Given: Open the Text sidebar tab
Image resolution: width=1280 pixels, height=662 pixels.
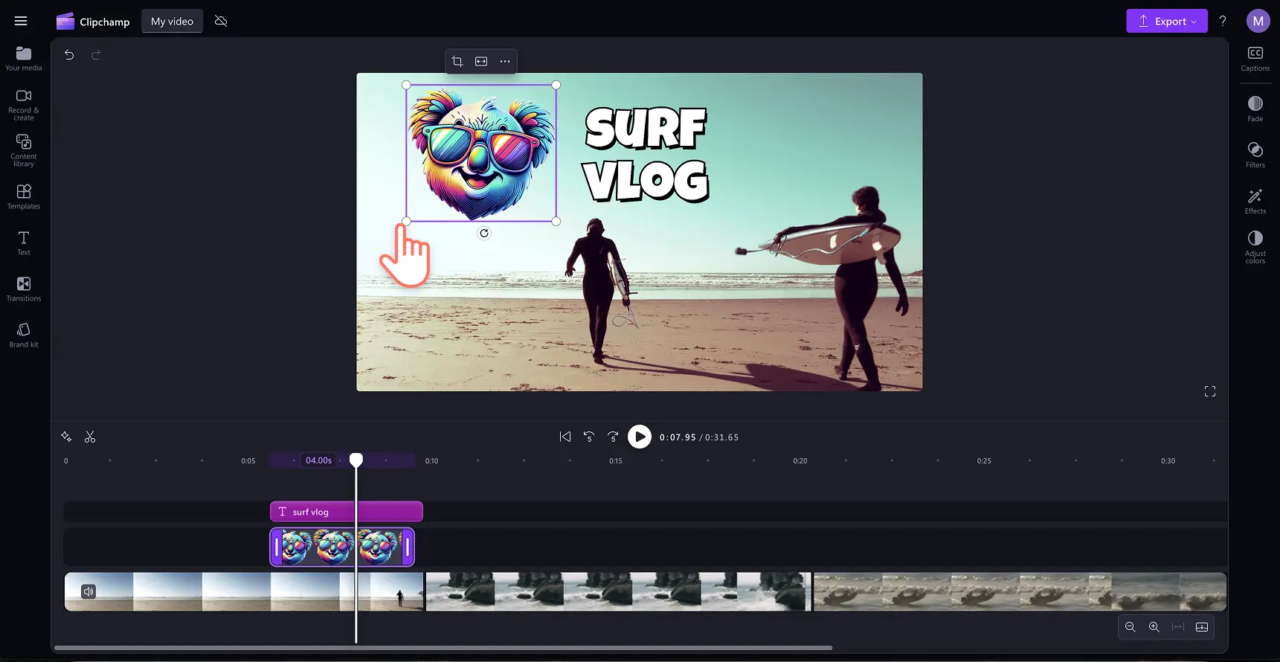Looking at the screenshot, I should [x=24, y=242].
